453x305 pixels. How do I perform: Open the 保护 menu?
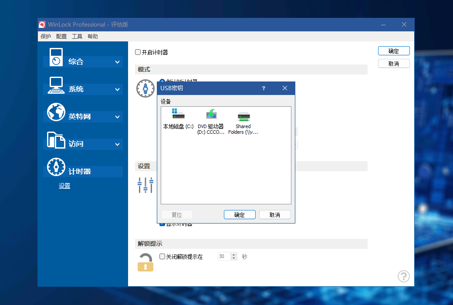pos(46,37)
